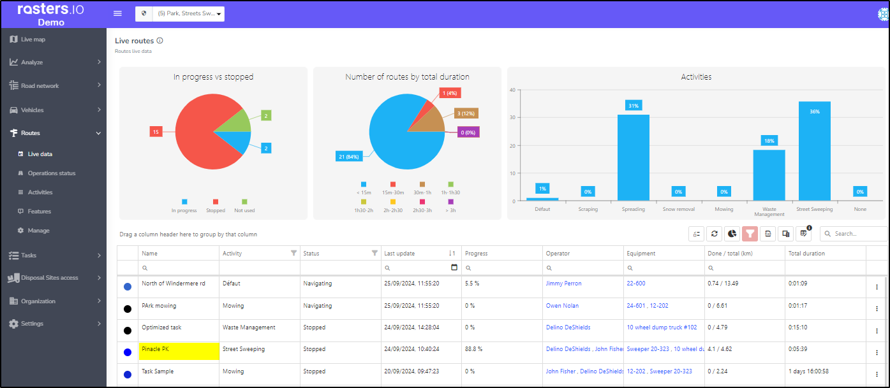Click the equipment link 22-600
This screenshot has width=890, height=388.
[x=636, y=284]
